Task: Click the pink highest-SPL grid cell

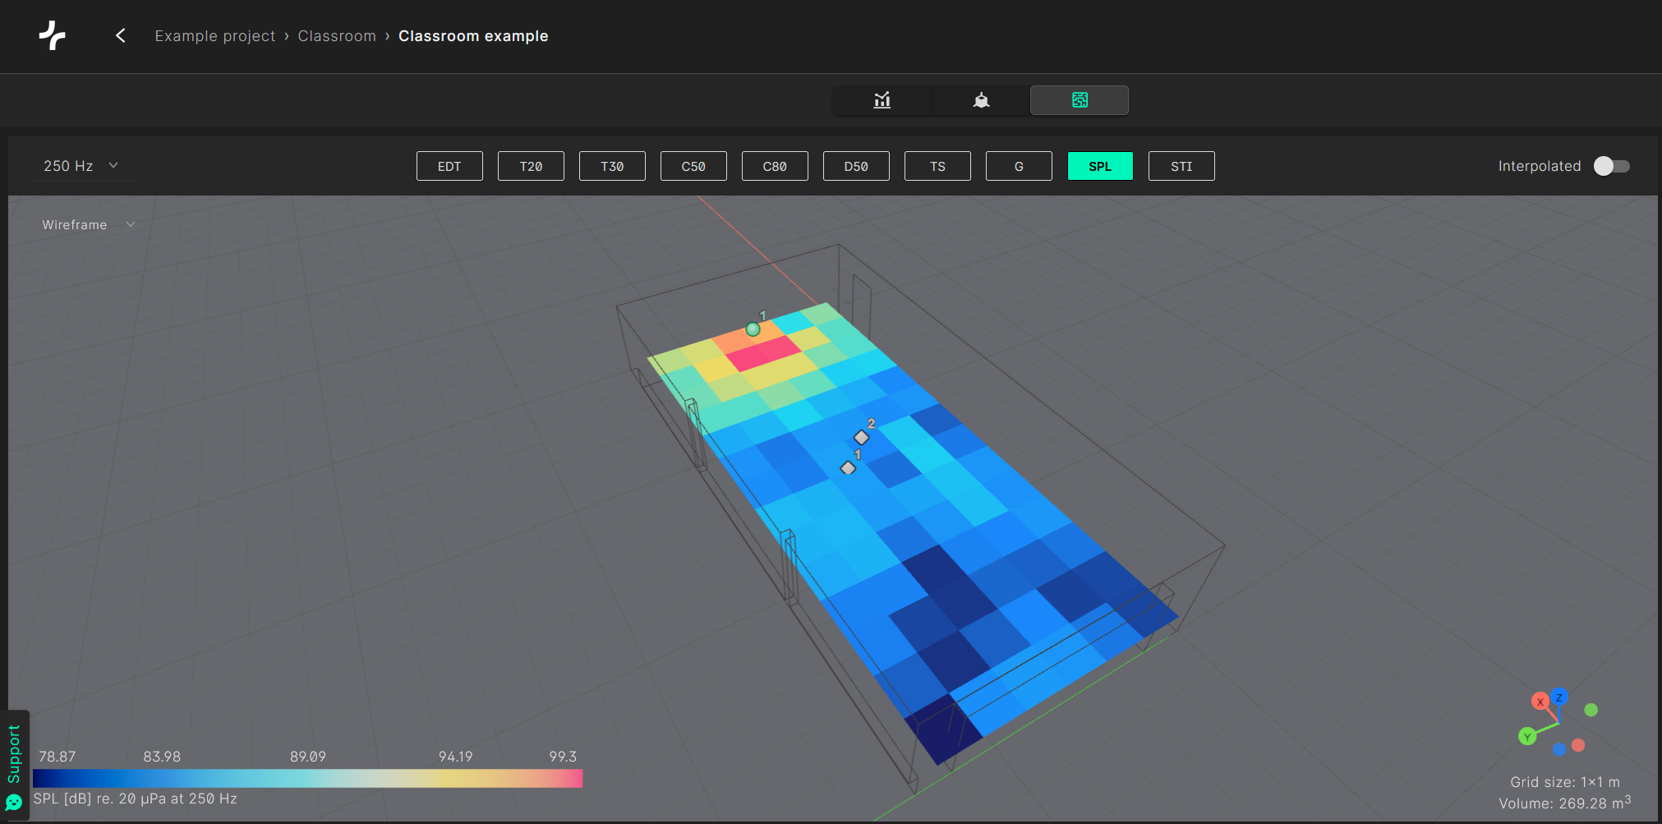Action: (764, 353)
